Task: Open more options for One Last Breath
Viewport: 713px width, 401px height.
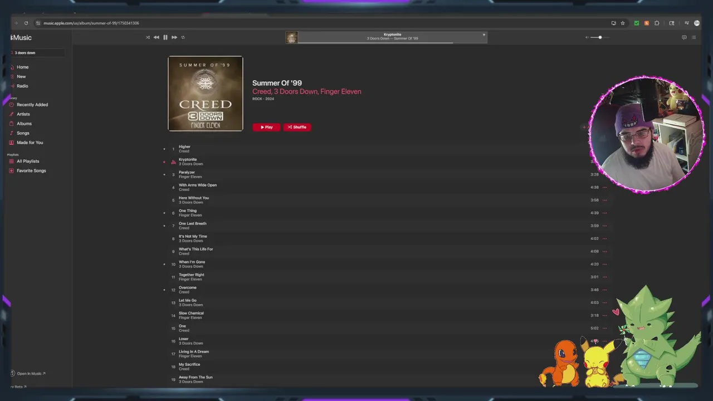Action: pos(605,226)
